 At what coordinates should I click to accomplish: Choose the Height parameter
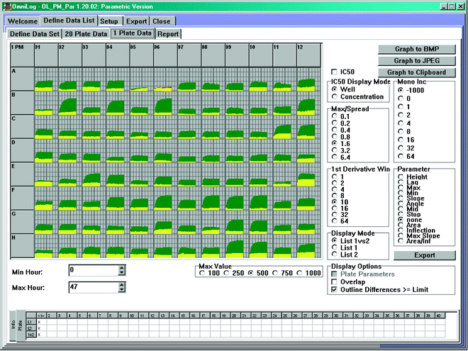[x=401, y=177]
